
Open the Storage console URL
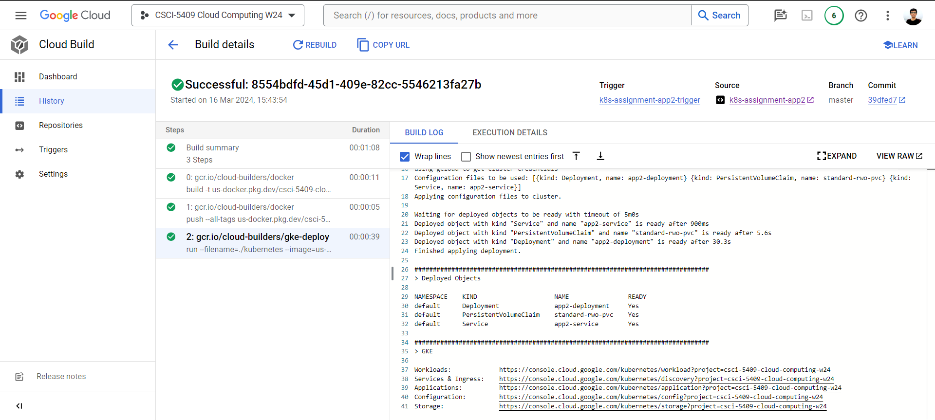coord(663,406)
